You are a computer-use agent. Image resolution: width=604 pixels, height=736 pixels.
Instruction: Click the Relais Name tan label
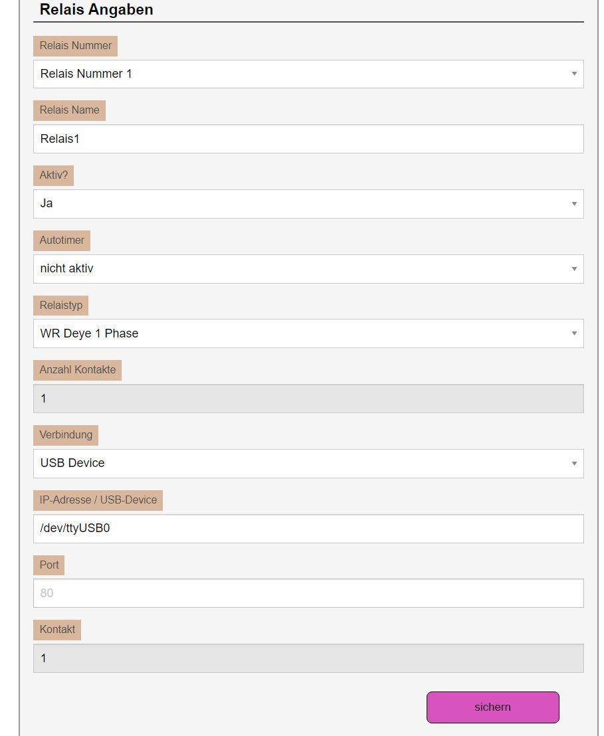[69, 110]
